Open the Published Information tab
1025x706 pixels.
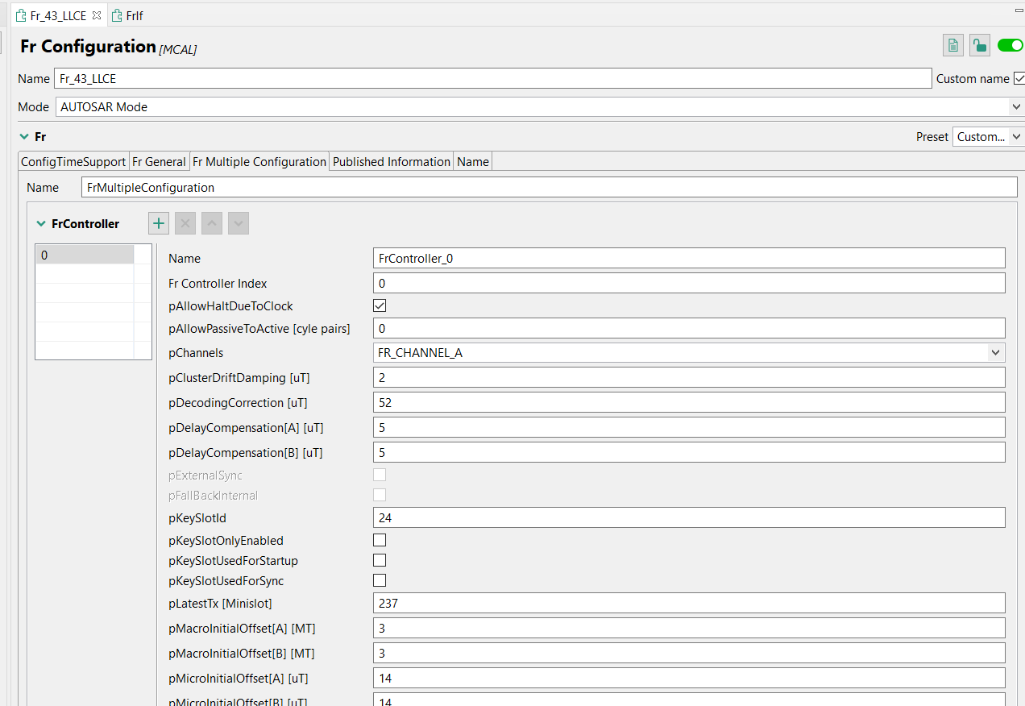(391, 161)
